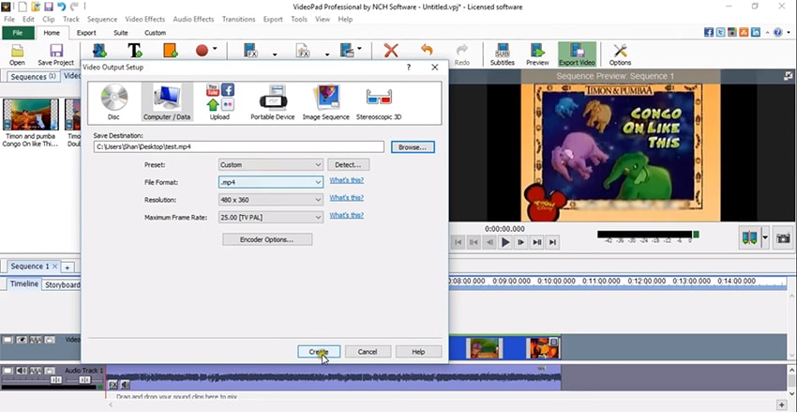Image resolution: width=797 pixels, height=412 pixels.
Task: Open the Preset dropdown showing Custom
Action: tap(271, 165)
